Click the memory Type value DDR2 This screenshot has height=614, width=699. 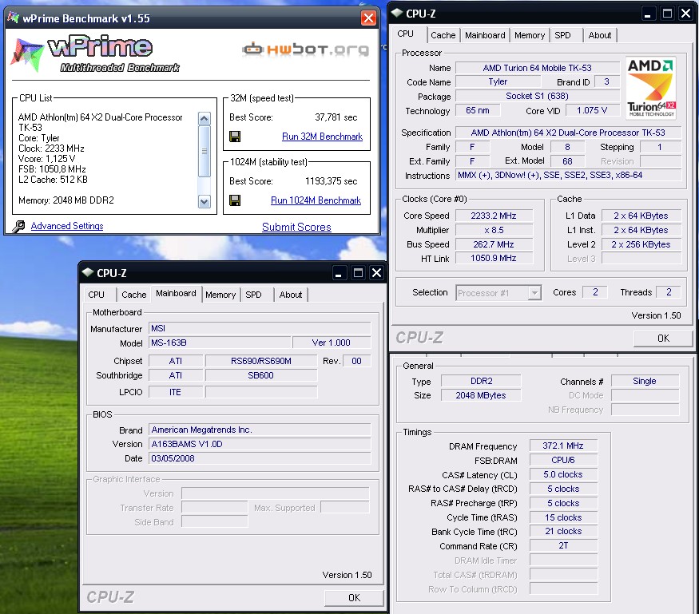click(x=481, y=381)
